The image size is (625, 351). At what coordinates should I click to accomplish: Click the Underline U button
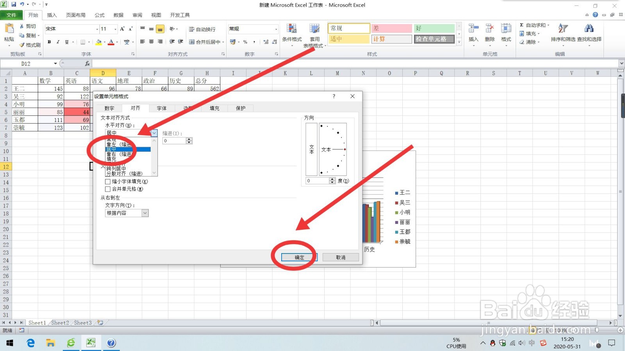click(67, 42)
